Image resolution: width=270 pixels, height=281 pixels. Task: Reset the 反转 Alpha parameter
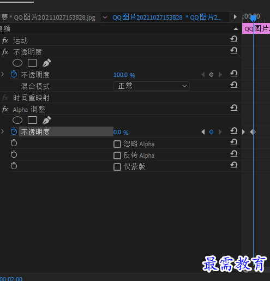pos(234,153)
